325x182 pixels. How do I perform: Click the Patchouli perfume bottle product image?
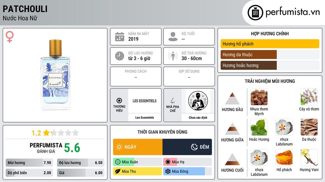[x=55, y=74]
